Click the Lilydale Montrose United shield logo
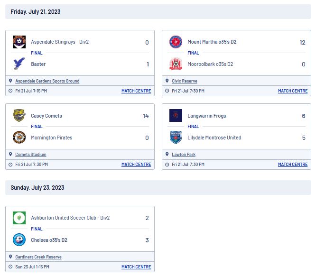Viewport: 316px width, 276px height. [176, 138]
